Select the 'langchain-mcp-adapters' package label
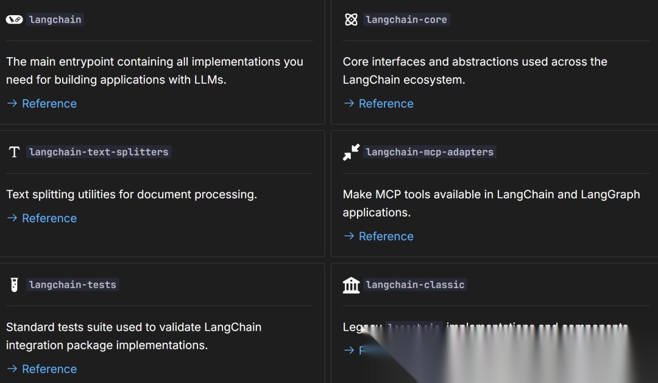The height and width of the screenshot is (383, 658). tap(430, 152)
